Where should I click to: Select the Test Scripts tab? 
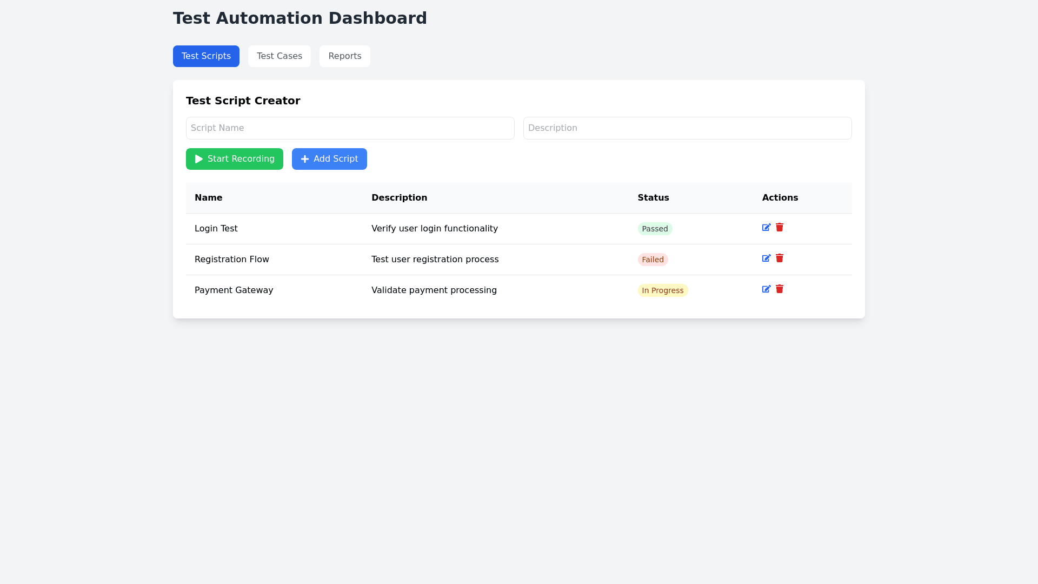click(206, 56)
